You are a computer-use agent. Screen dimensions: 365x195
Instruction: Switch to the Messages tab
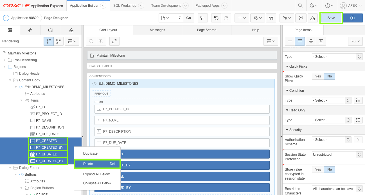coord(157,30)
